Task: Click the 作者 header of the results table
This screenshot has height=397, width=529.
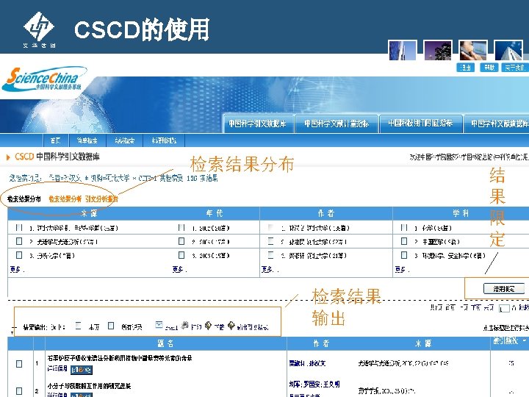Action: 321,343
